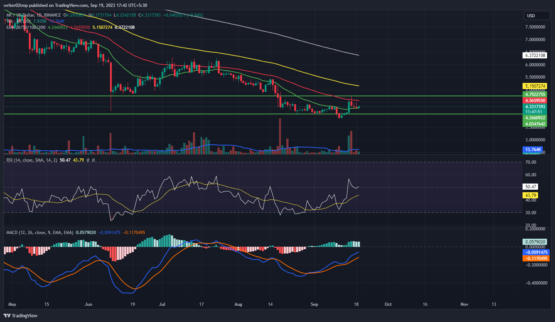Click the May label on the time axis
555x322 pixels.
point(12,304)
